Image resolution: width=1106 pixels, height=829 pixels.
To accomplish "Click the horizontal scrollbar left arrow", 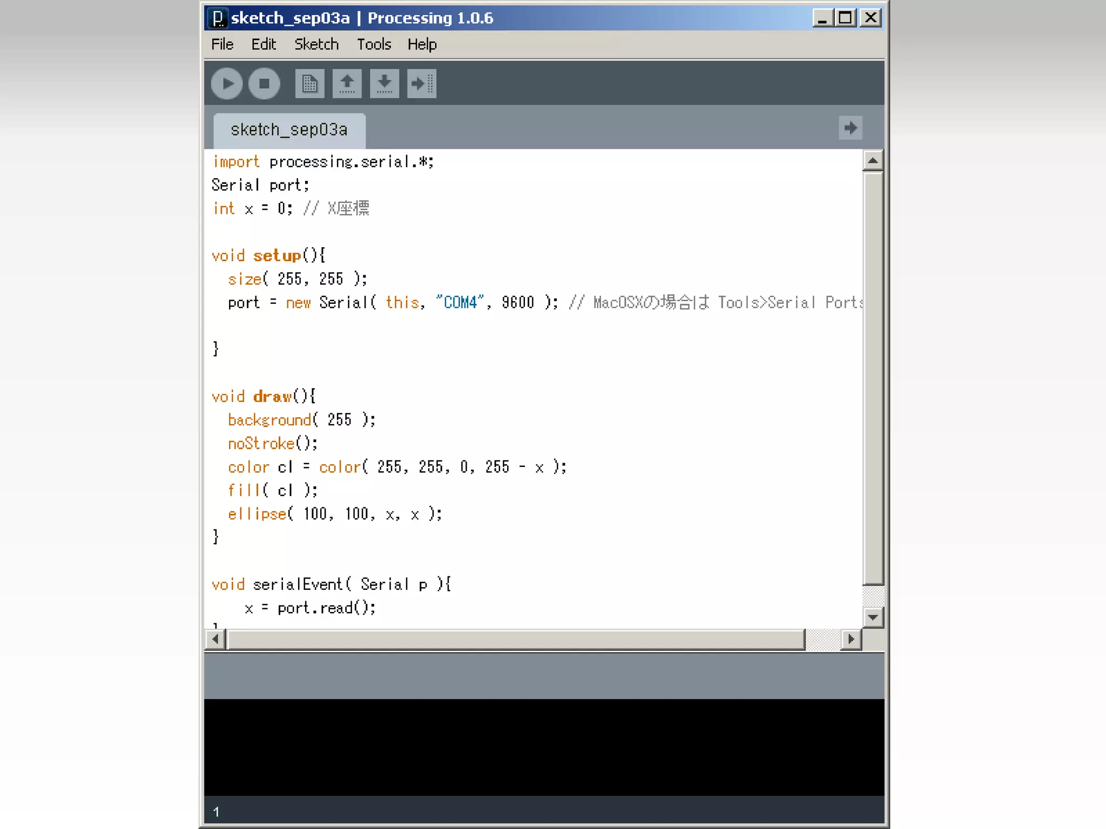I will click(x=215, y=639).
